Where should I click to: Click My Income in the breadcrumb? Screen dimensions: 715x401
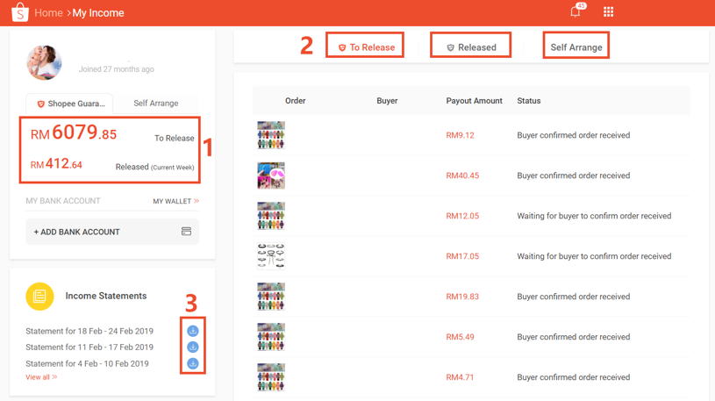point(98,13)
